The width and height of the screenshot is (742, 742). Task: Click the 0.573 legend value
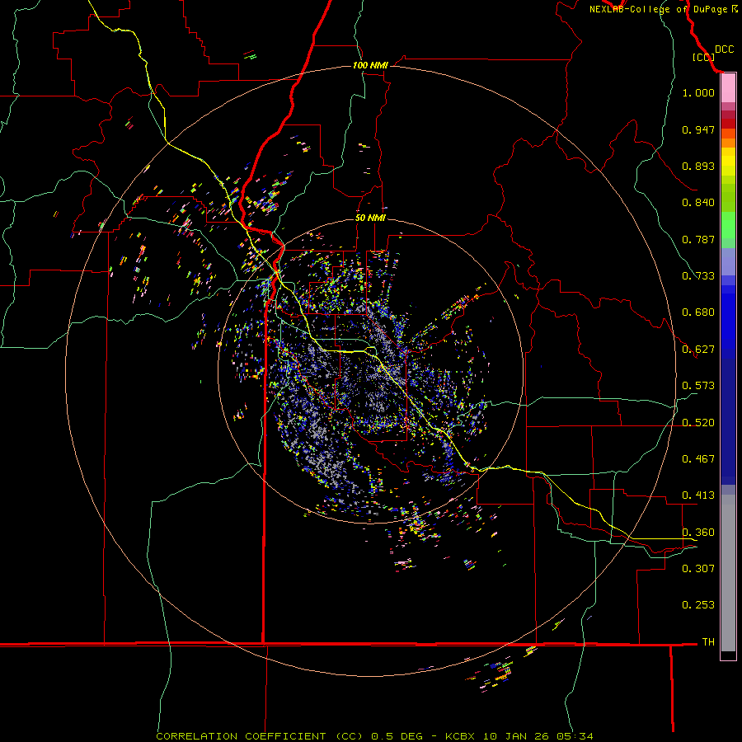coord(698,386)
